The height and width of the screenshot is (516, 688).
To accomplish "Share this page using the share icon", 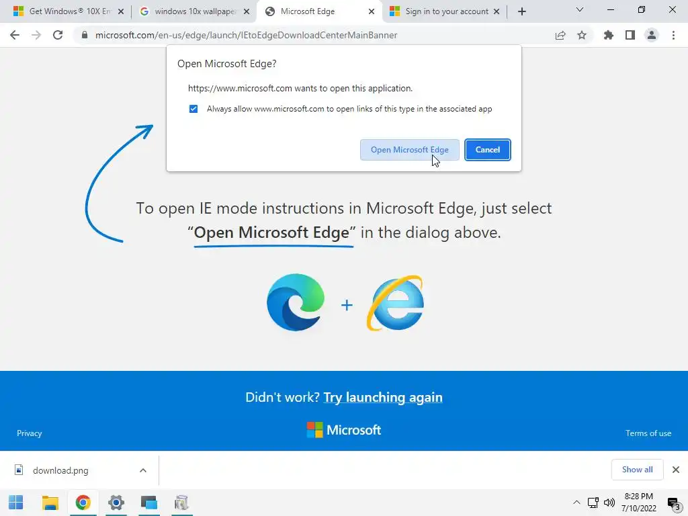I will (x=560, y=35).
